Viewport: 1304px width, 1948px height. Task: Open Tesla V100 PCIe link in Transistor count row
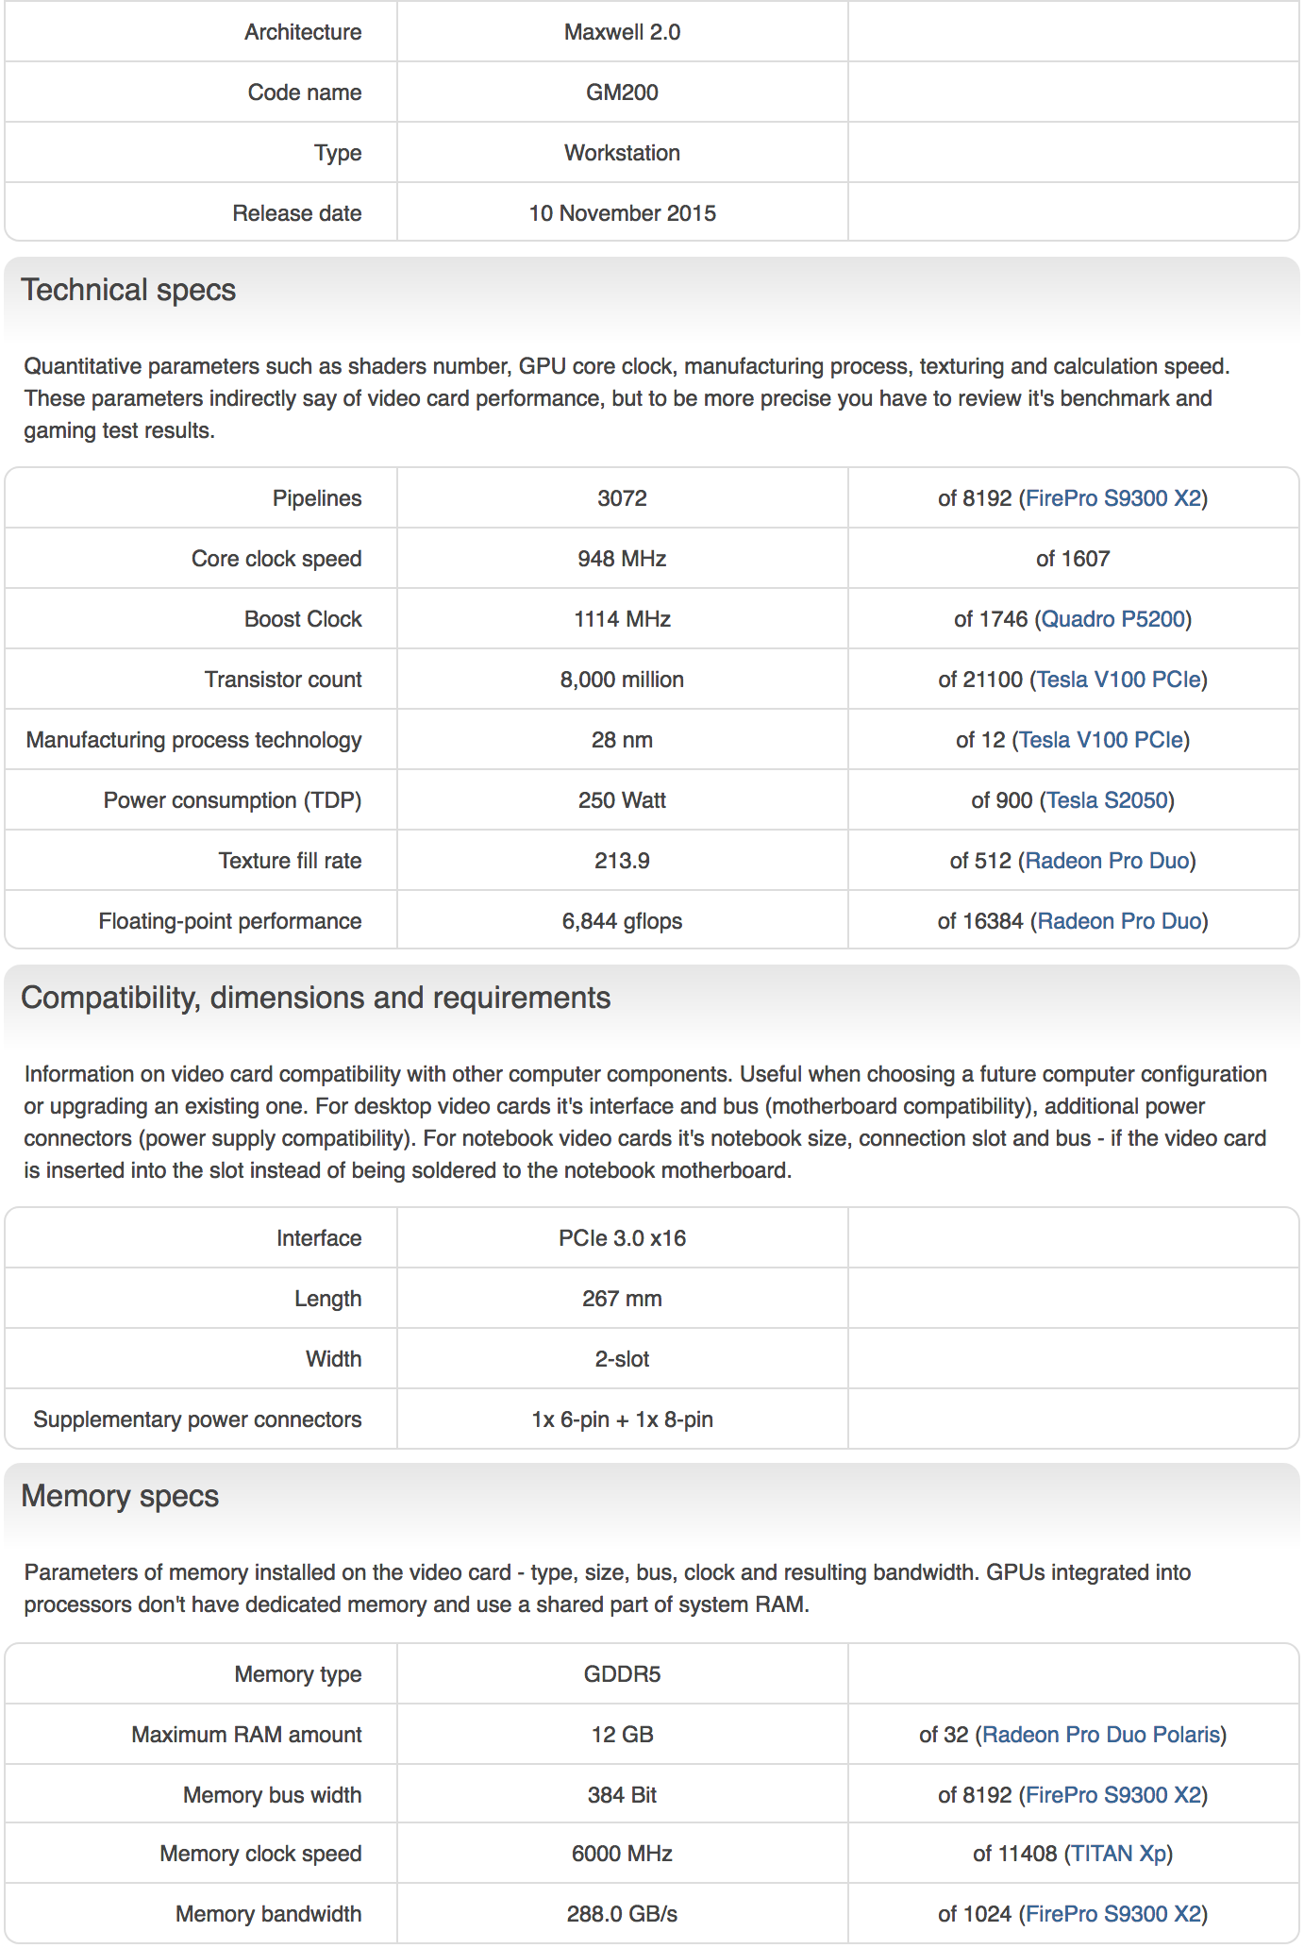[1119, 680]
